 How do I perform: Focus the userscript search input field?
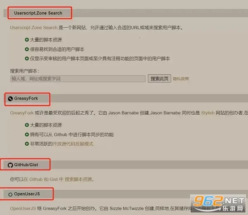pyautogui.click(x=78, y=78)
